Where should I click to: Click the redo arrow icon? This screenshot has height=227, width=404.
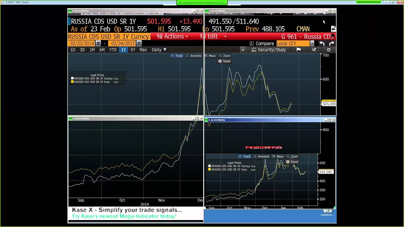click(x=331, y=44)
